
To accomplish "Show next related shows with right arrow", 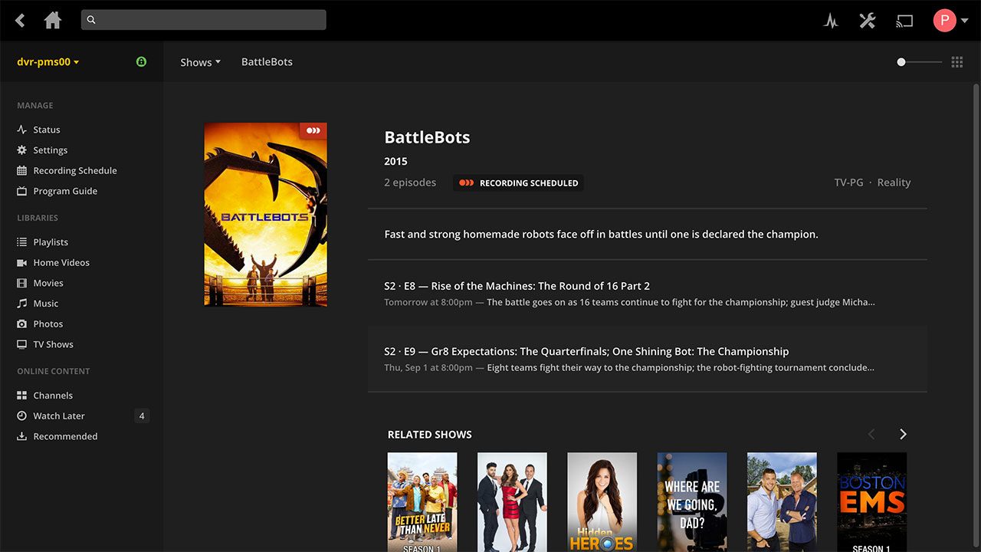I will [x=903, y=434].
